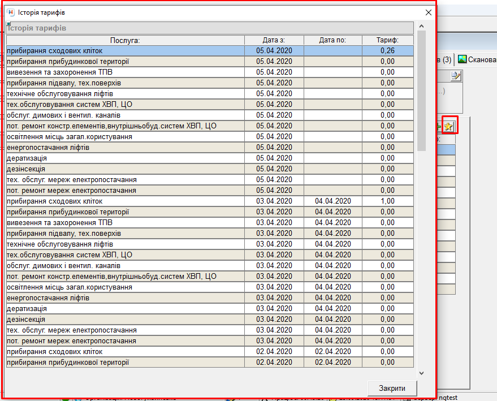
Task: Select the first дератизація row dated 05.04.2020
Action: 125,158
